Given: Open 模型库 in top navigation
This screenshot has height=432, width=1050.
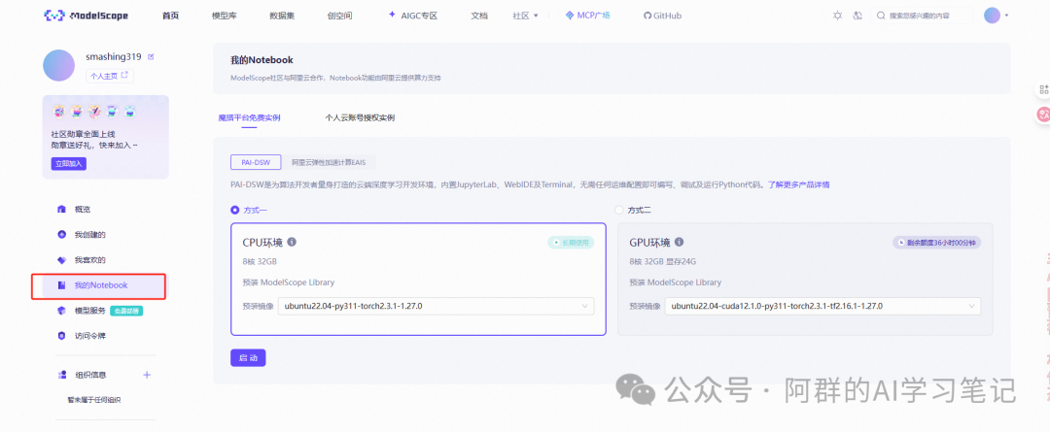Looking at the screenshot, I should click(225, 16).
